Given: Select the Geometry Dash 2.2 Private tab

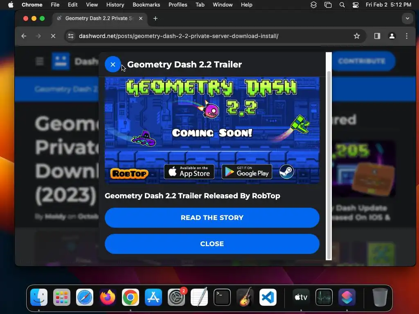Looking at the screenshot, I should click(99, 18).
